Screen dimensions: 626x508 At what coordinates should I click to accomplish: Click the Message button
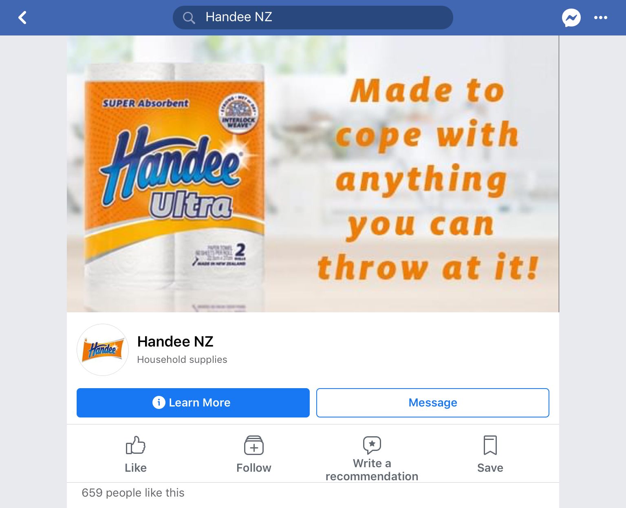433,403
